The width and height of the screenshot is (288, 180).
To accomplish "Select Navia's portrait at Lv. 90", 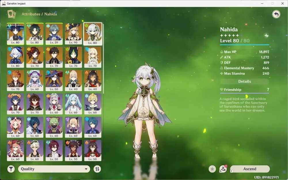I will (73, 34).
